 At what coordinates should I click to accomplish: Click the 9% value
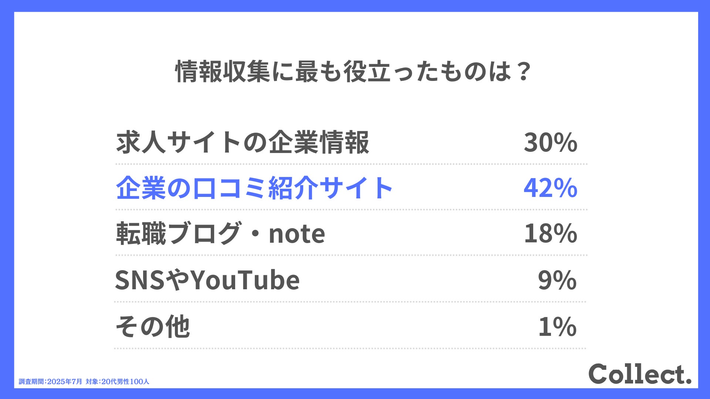557,280
